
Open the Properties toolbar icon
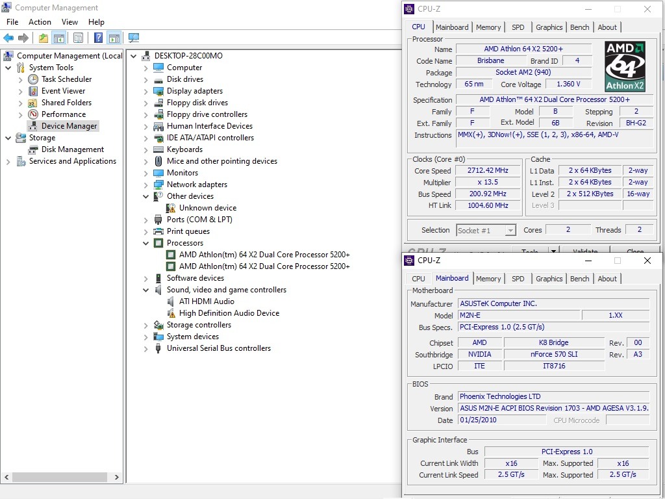click(78, 38)
